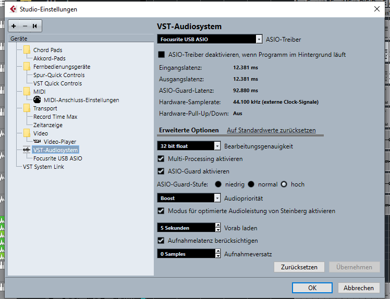Click the MIDI folder icon
Screen dimensions: 390x299
[27, 92]
